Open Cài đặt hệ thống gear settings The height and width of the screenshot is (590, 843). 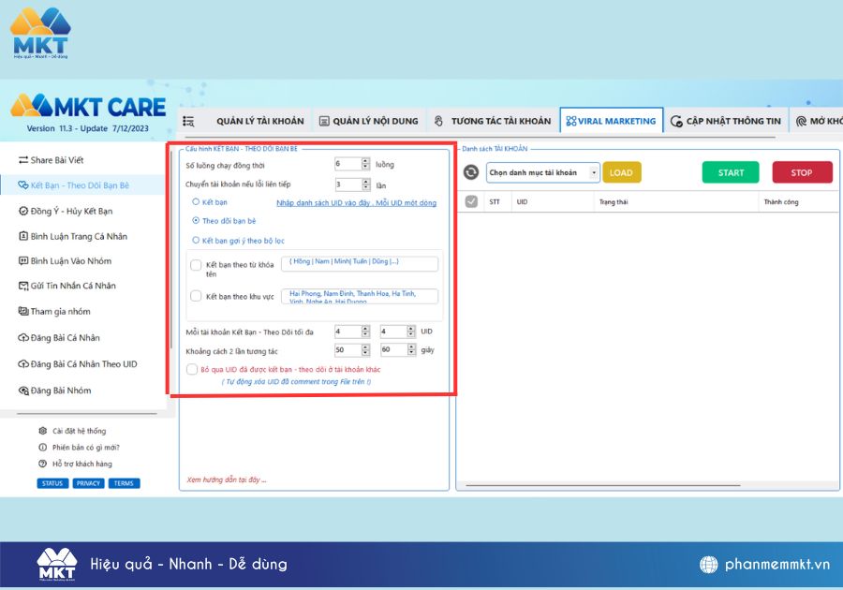72,431
